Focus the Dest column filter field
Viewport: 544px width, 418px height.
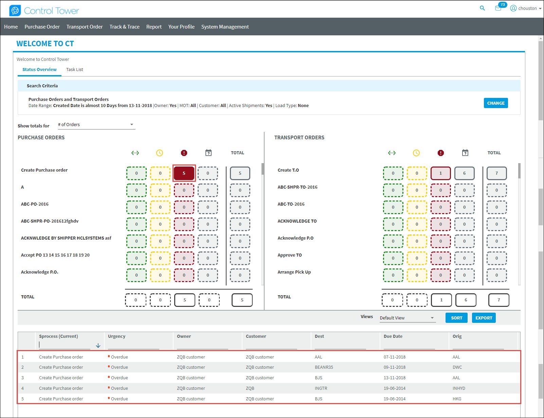pos(340,345)
